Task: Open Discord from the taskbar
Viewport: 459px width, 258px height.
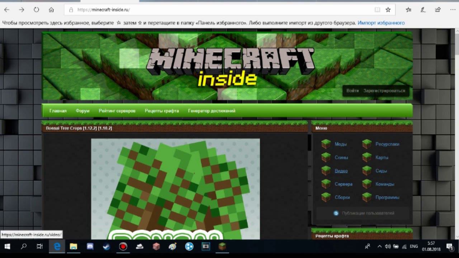Action: [x=90, y=247]
